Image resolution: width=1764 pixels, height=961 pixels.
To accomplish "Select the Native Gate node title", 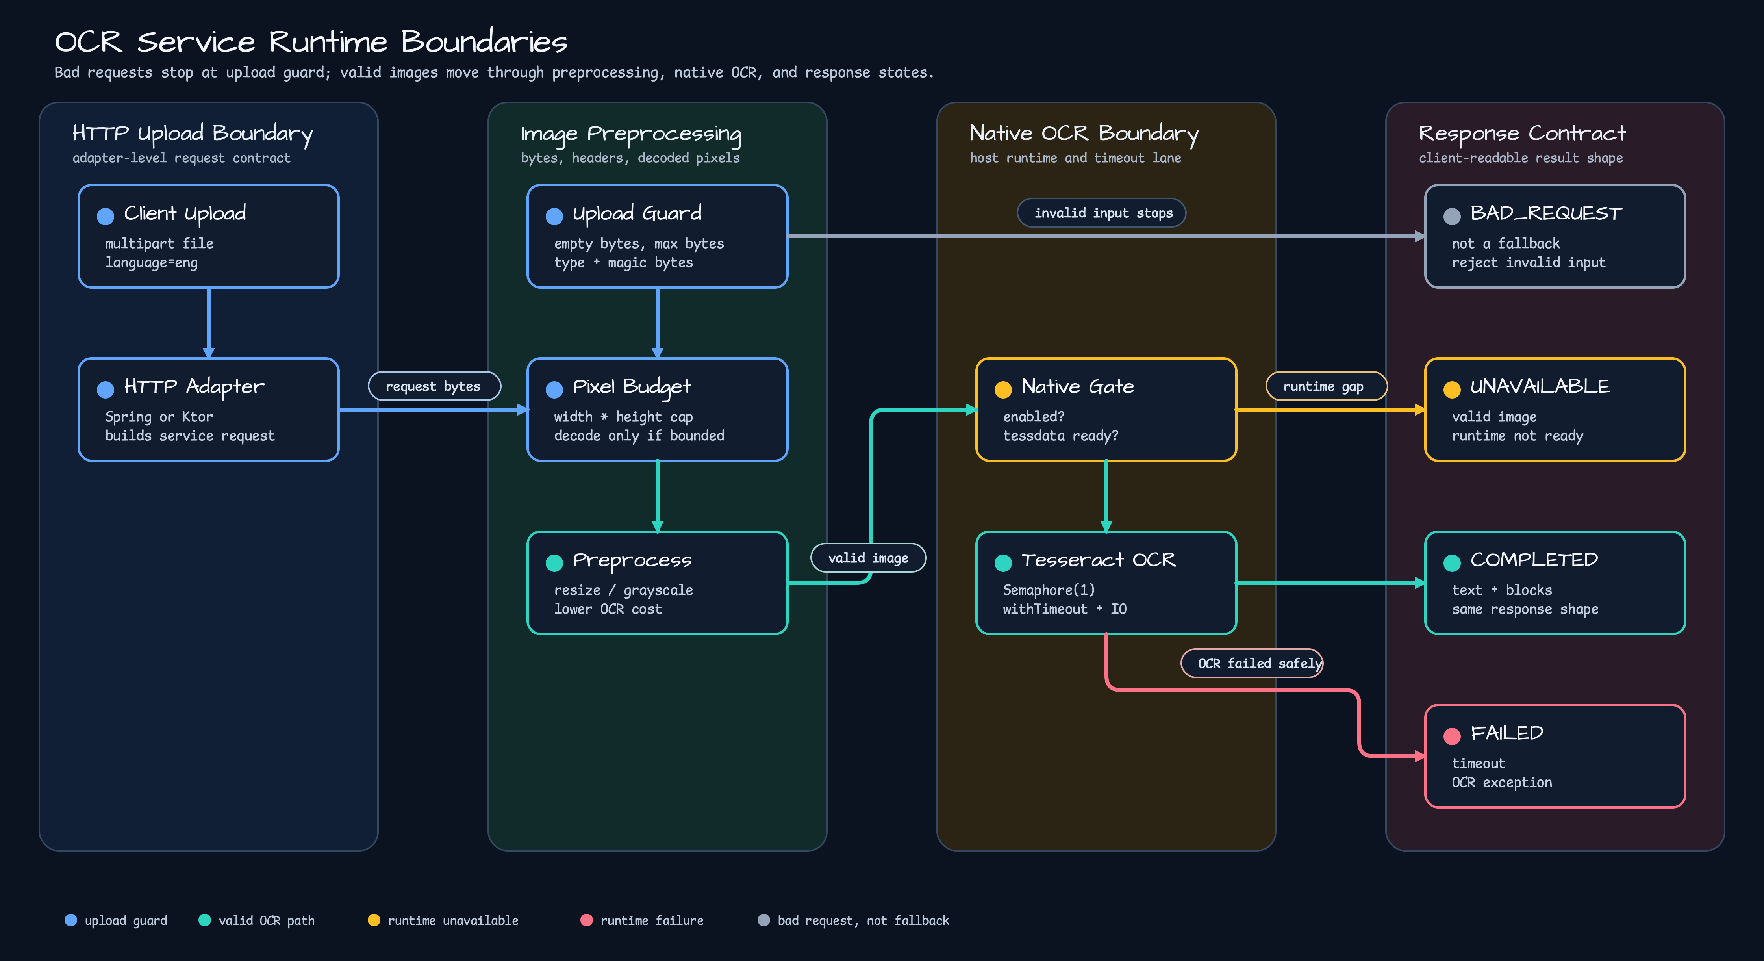I will [1078, 387].
